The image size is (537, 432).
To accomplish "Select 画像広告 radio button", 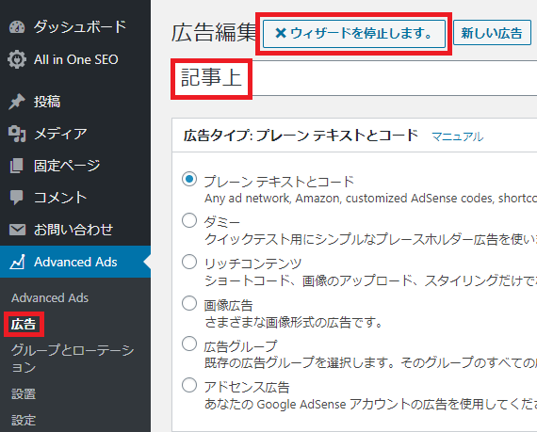I will tap(189, 303).
